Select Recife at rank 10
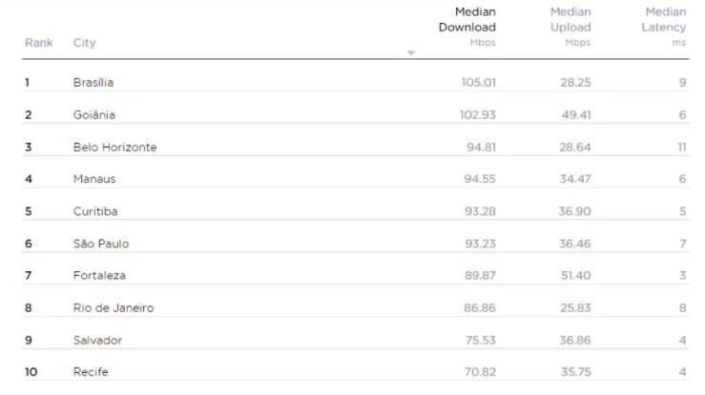The image size is (705, 395). [91, 372]
